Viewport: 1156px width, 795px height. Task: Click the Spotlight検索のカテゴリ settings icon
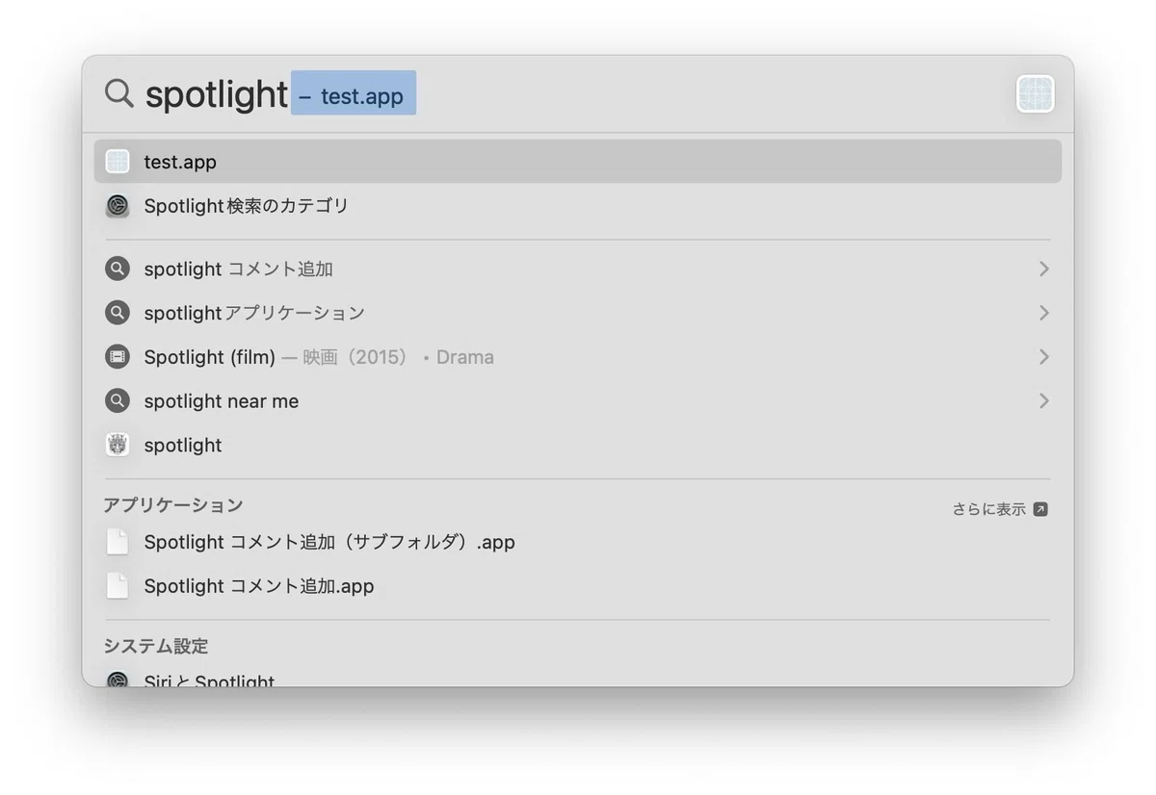(x=118, y=206)
